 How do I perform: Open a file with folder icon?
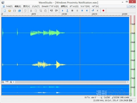pos(9,11)
